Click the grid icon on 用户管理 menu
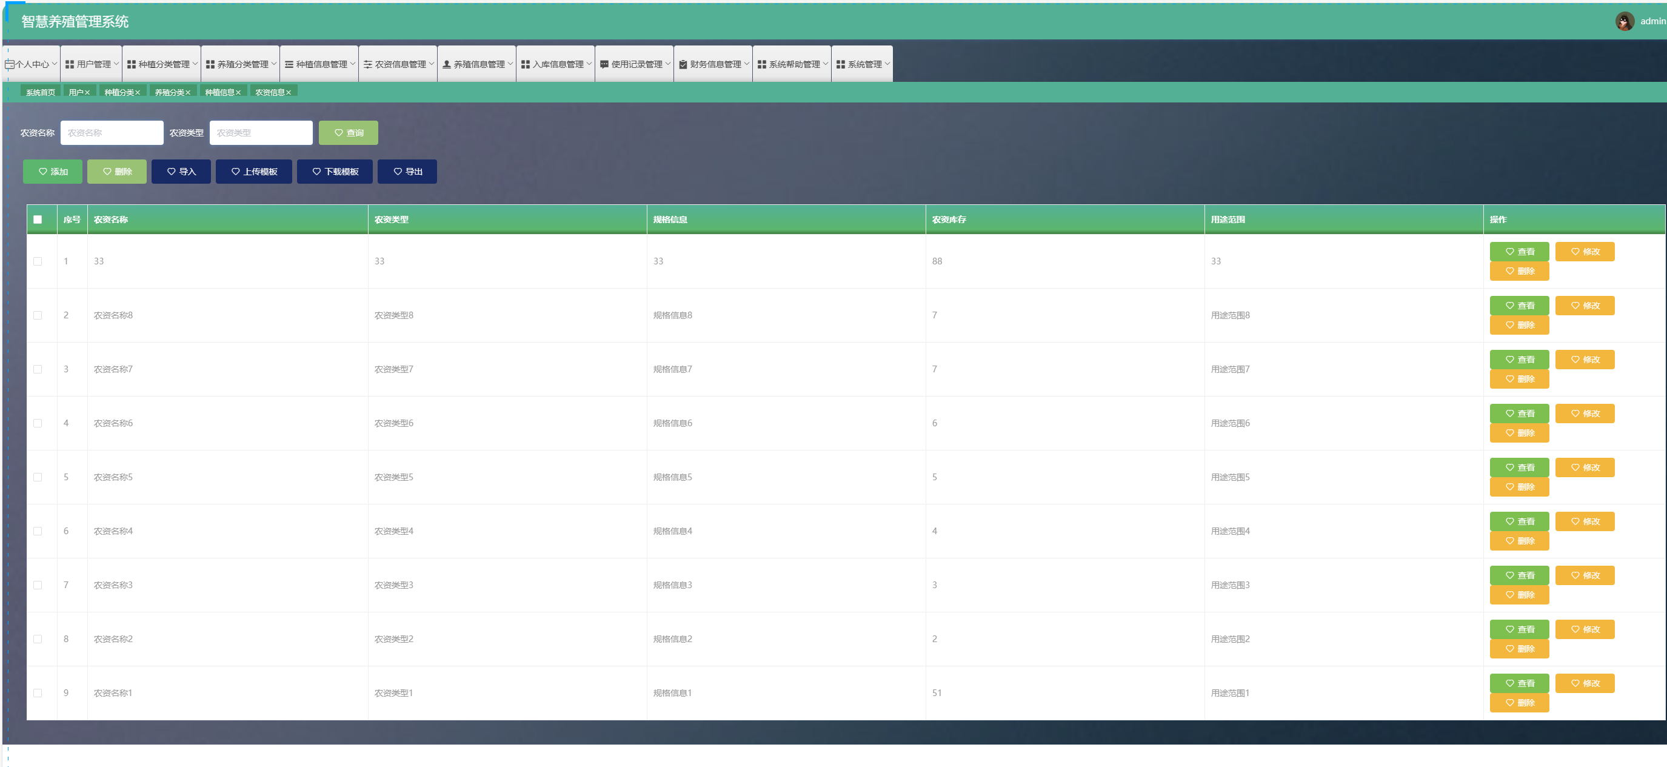The image size is (1667, 767). tap(70, 64)
